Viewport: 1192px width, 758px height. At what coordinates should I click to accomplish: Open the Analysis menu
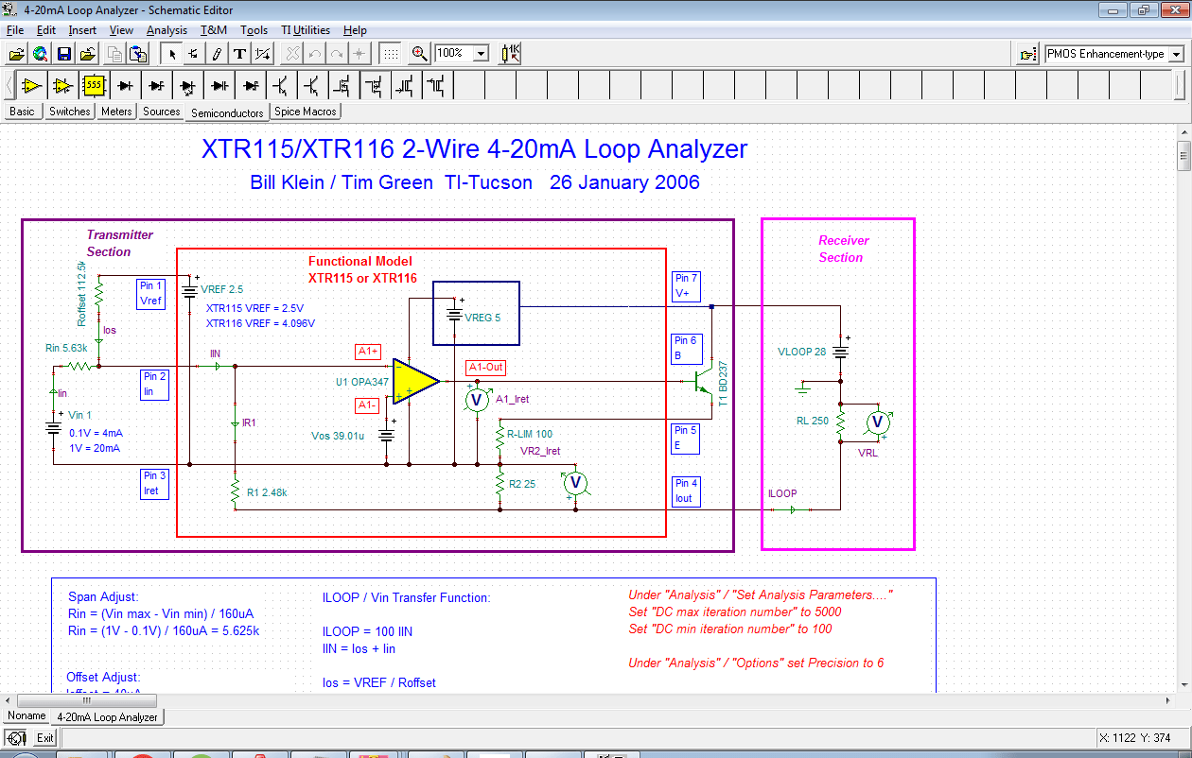point(167,30)
